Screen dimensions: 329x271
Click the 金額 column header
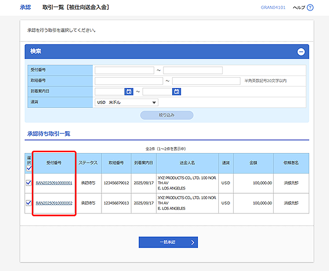253,163
